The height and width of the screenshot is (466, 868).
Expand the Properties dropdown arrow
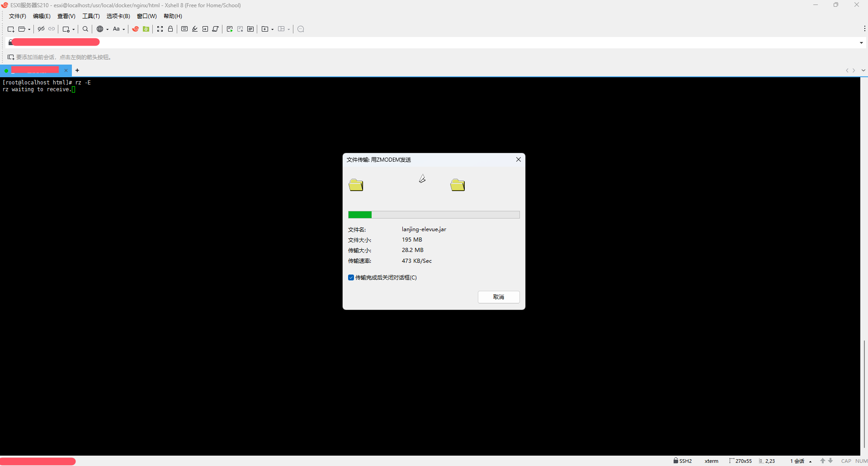point(74,29)
